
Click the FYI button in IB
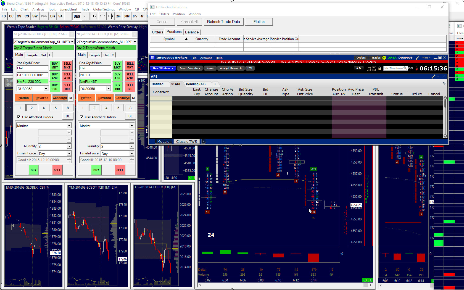pyautogui.click(x=250, y=68)
